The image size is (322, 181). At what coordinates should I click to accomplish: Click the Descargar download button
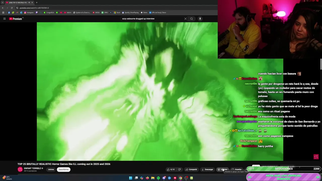point(207,169)
